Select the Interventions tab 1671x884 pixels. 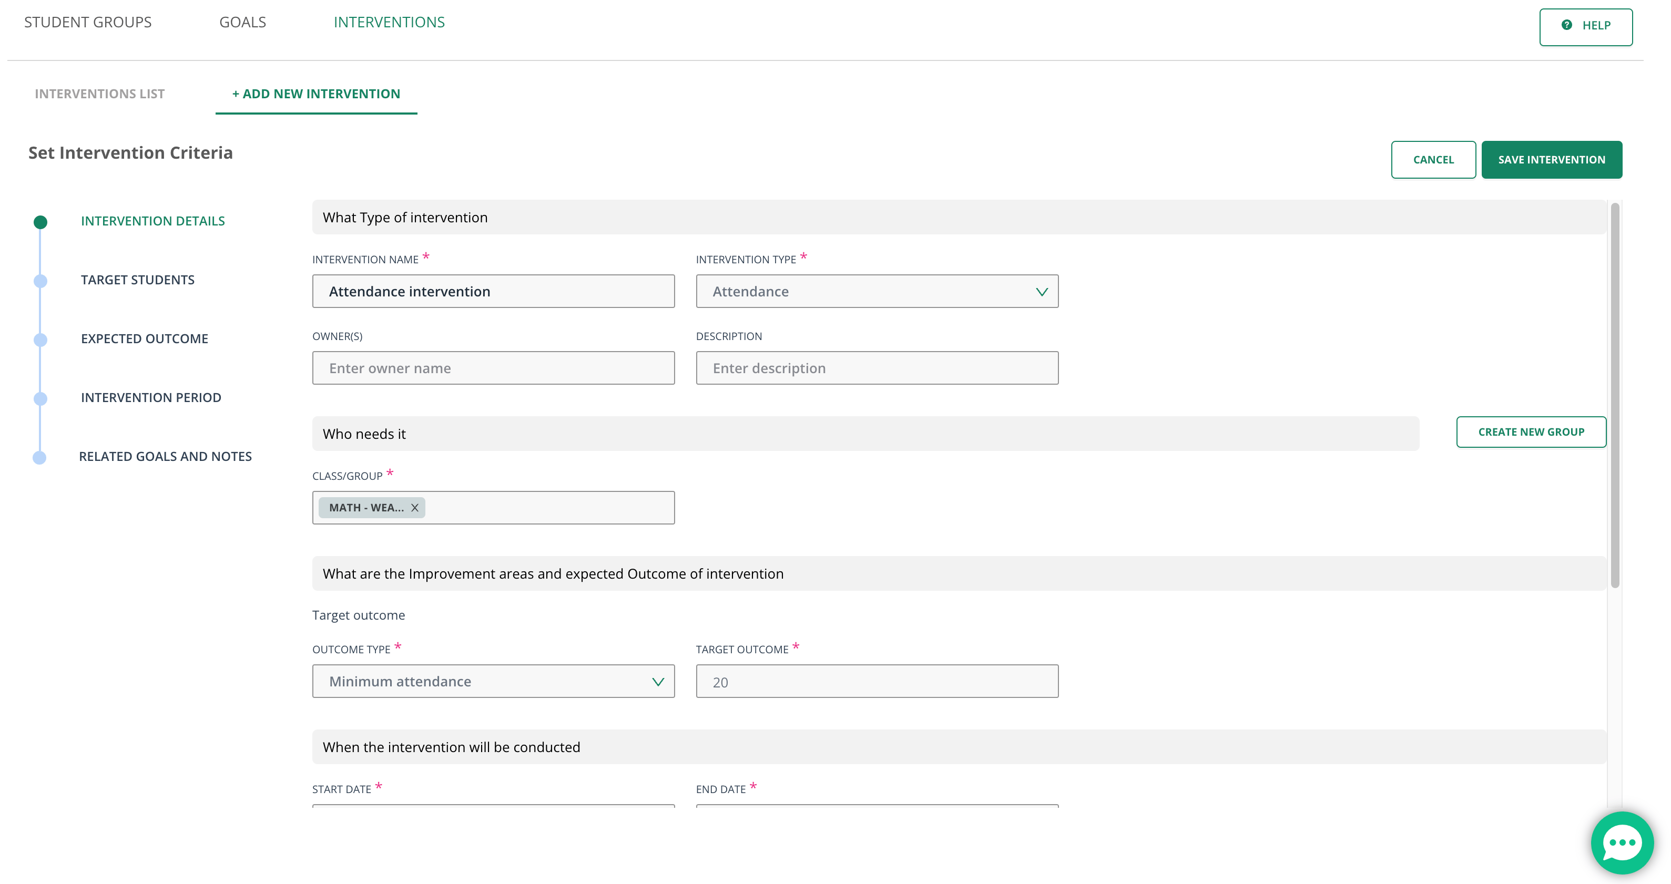click(x=389, y=22)
